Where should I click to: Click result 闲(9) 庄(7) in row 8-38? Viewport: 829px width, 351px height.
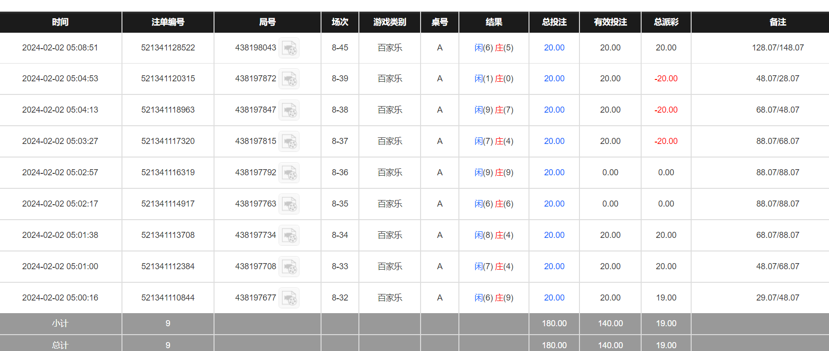(x=493, y=110)
